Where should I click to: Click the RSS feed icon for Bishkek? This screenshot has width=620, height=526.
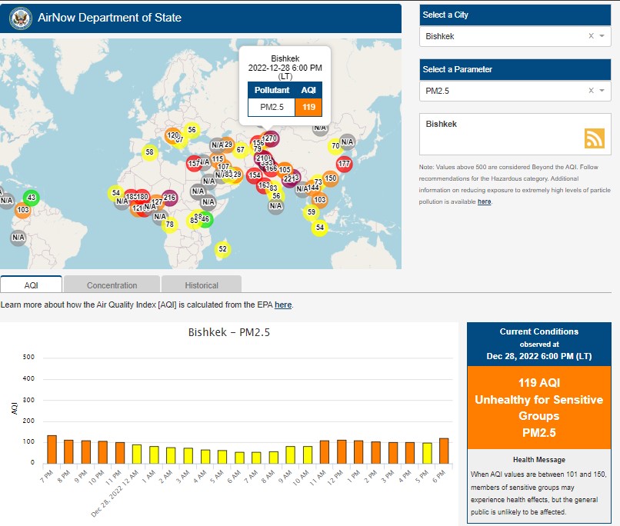594,138
